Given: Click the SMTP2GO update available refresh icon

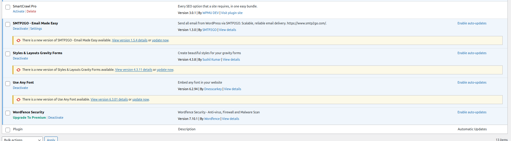Looking at the screenshot, I should [18, 40].
